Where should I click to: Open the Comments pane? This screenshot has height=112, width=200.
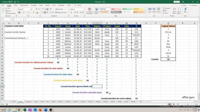(x=193, y=5)
